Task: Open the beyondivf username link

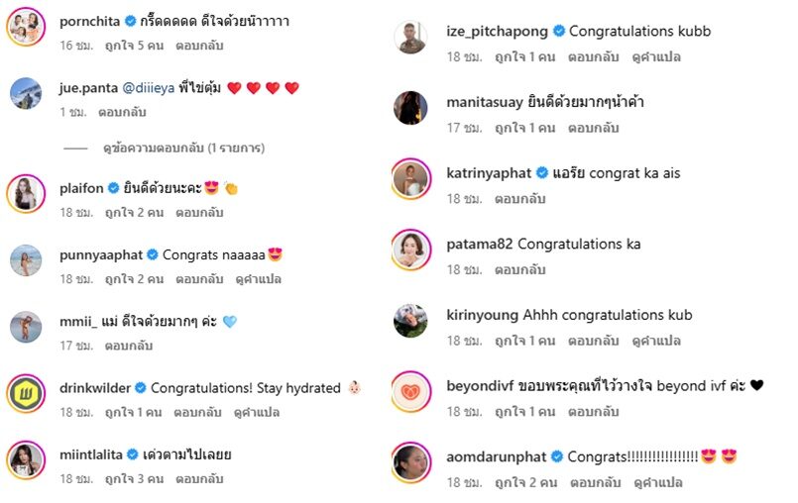Action: click(480, 386)
